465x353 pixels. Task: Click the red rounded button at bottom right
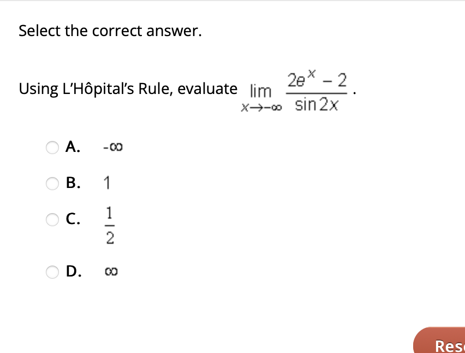pos(448,344)
